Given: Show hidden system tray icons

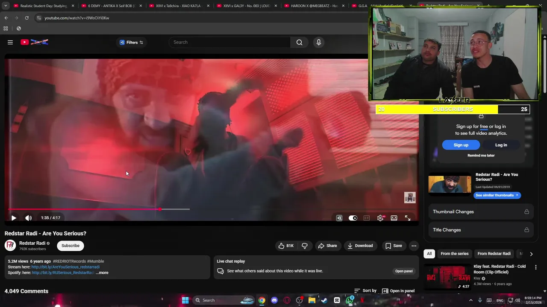Looking at the screenshot, I should (471, 300).
